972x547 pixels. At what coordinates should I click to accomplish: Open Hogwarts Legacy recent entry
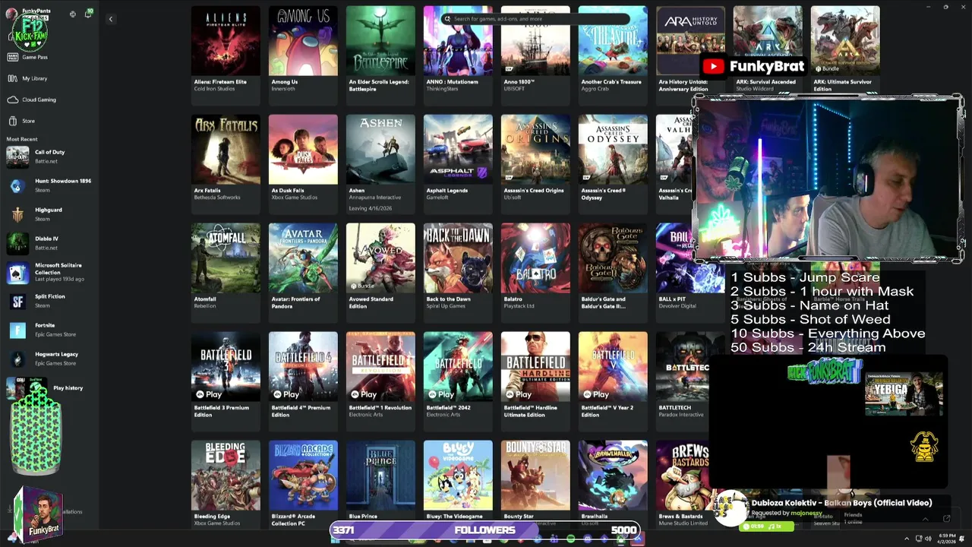pos(49,359)
